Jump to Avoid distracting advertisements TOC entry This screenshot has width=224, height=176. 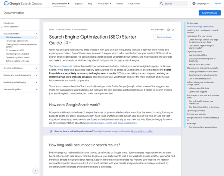[203, 75]
